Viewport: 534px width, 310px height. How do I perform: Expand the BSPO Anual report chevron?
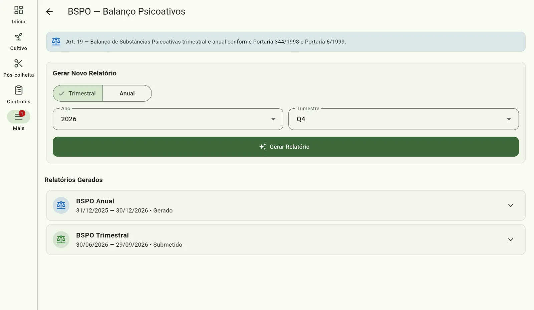tap(511, 205)
